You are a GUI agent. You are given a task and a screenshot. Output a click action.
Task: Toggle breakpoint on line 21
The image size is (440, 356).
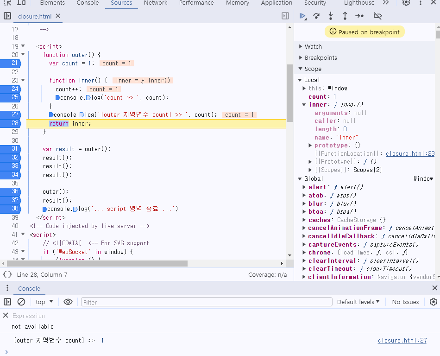[x=11, y=63]
